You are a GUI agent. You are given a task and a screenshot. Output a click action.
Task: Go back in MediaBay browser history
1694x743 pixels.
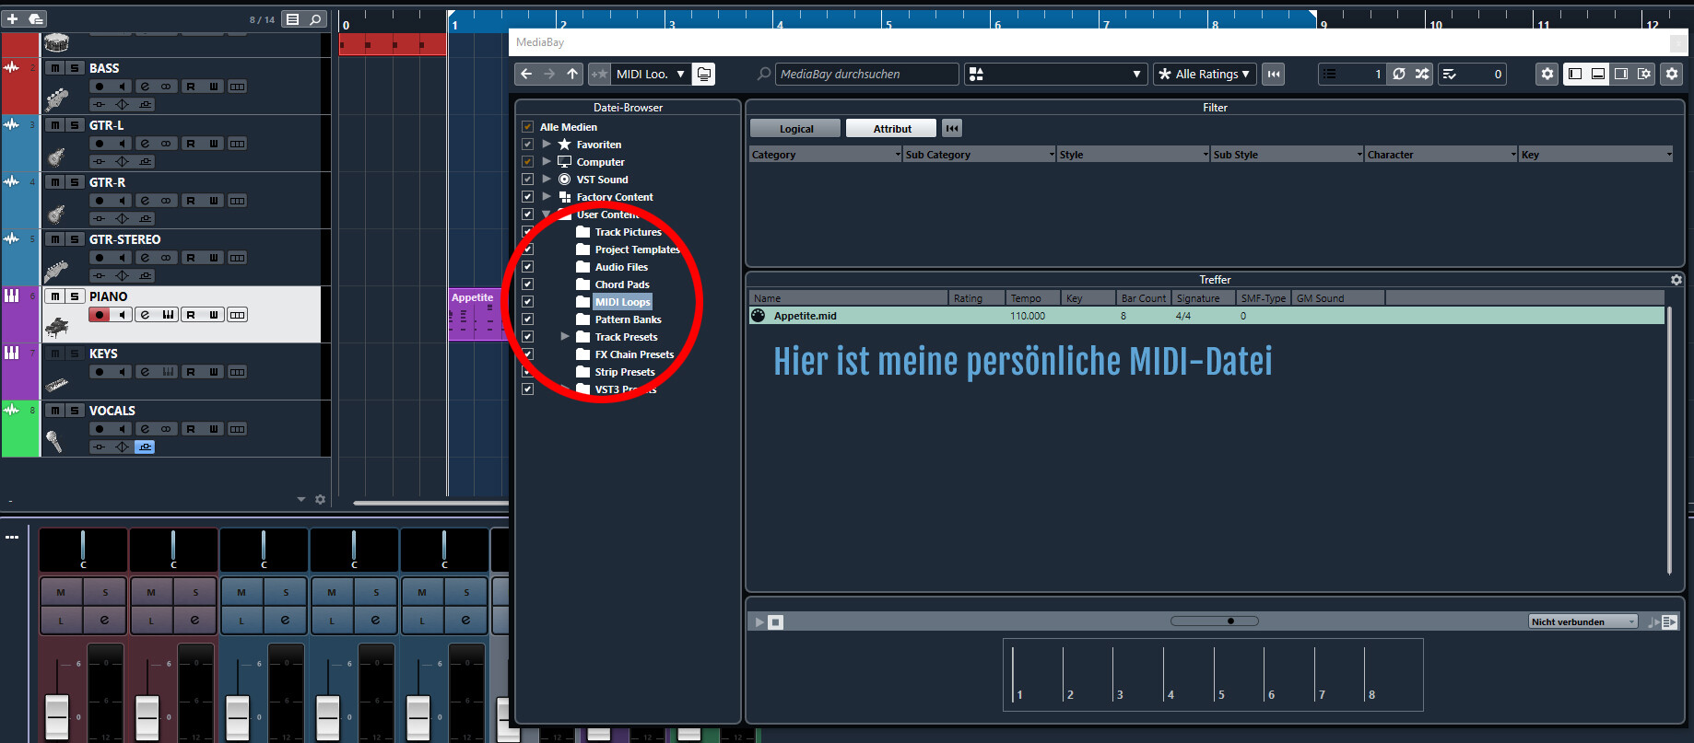click(x=526, y=74)
